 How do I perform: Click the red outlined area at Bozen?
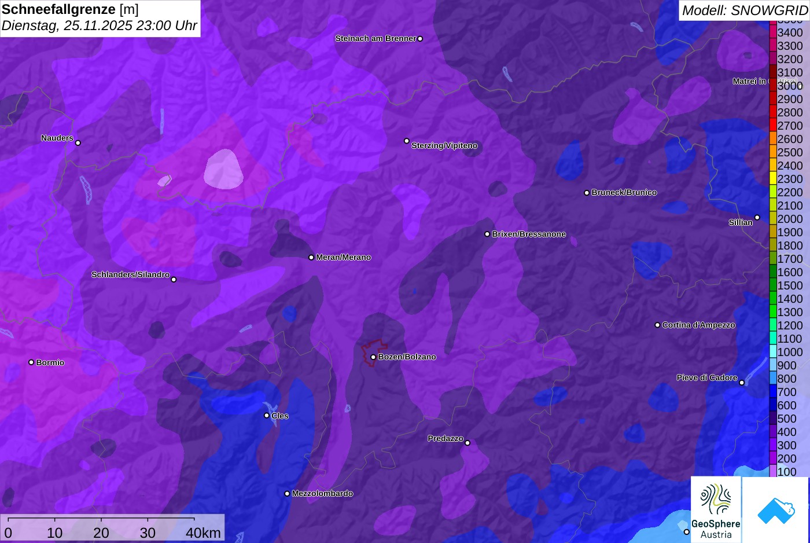click(x=374, y=352)
